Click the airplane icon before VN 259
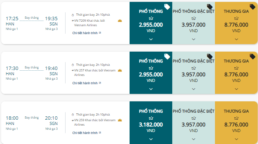This screenshot has width=258, height=144. pyautogui.click(x=73, y=120)
